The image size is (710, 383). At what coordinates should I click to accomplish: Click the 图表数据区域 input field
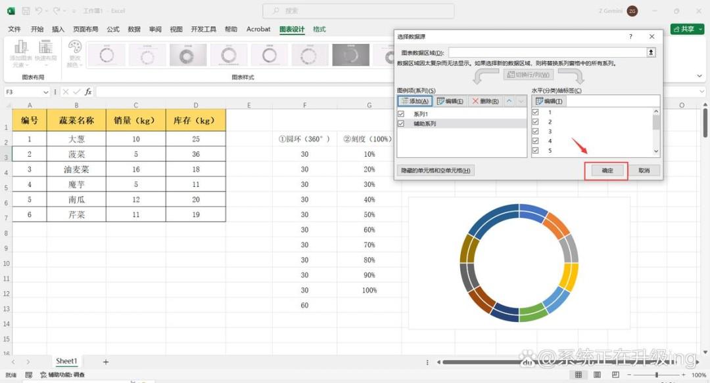(x=548, y=52)
